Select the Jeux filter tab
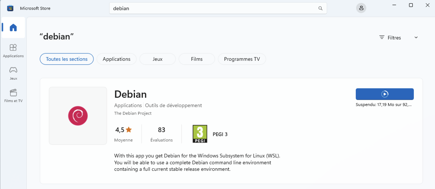This screenshot has height=189, width=435. pos(158,59)
